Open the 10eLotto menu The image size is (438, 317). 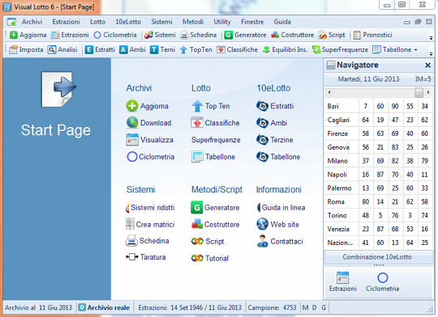(128, 22)
